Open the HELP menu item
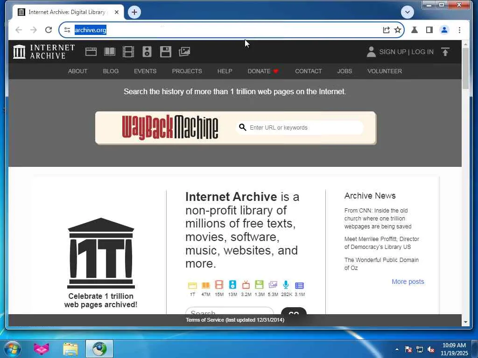Screen dimensions: 478x358 point(225,71)
